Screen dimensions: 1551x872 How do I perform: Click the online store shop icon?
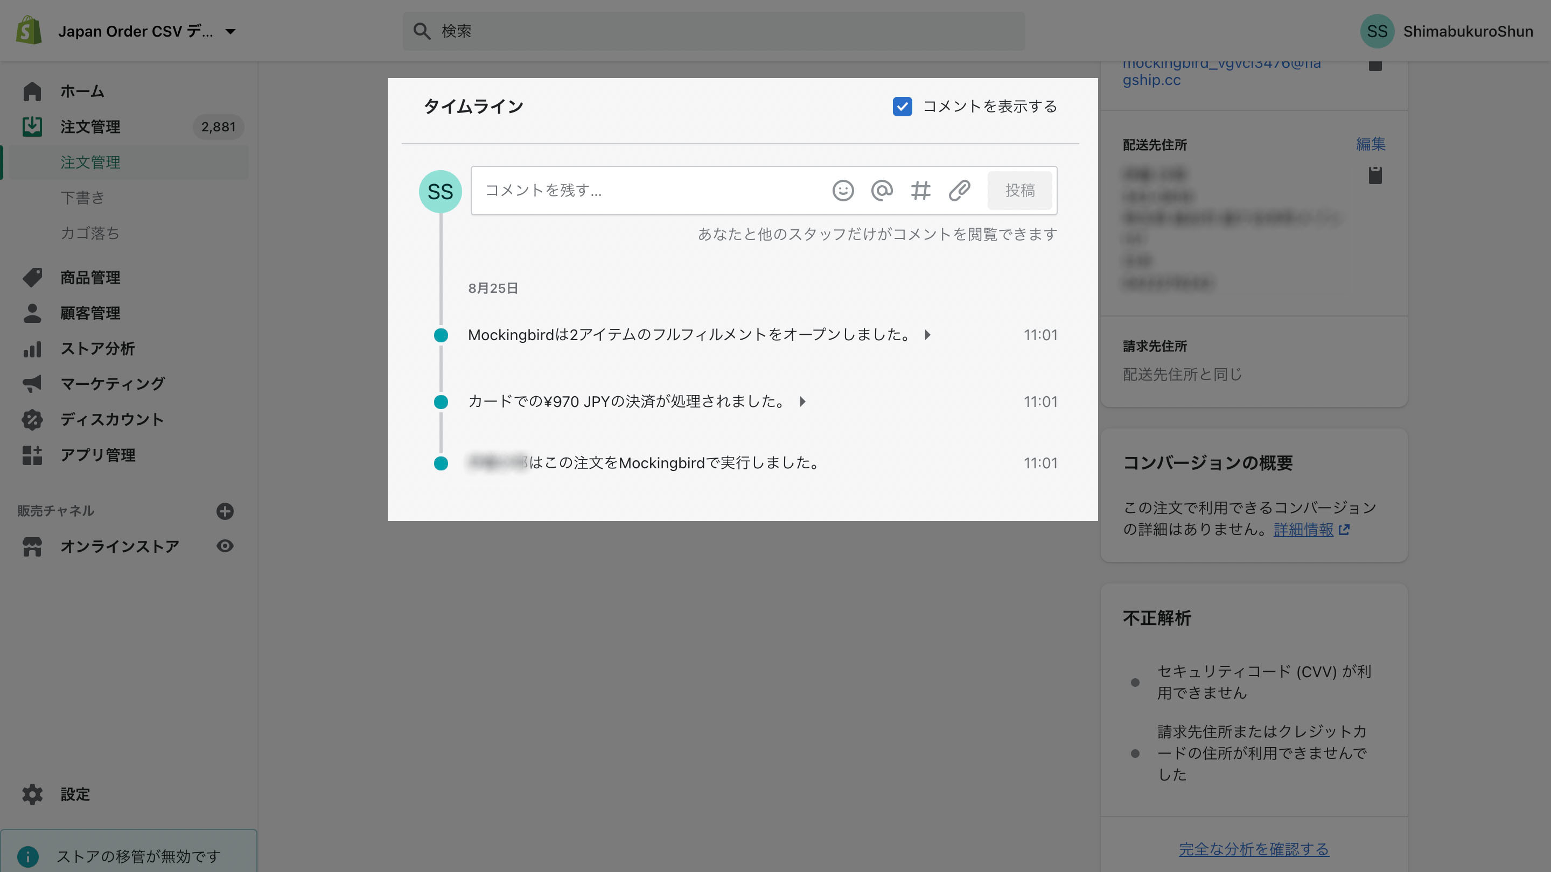pos(32,546)
